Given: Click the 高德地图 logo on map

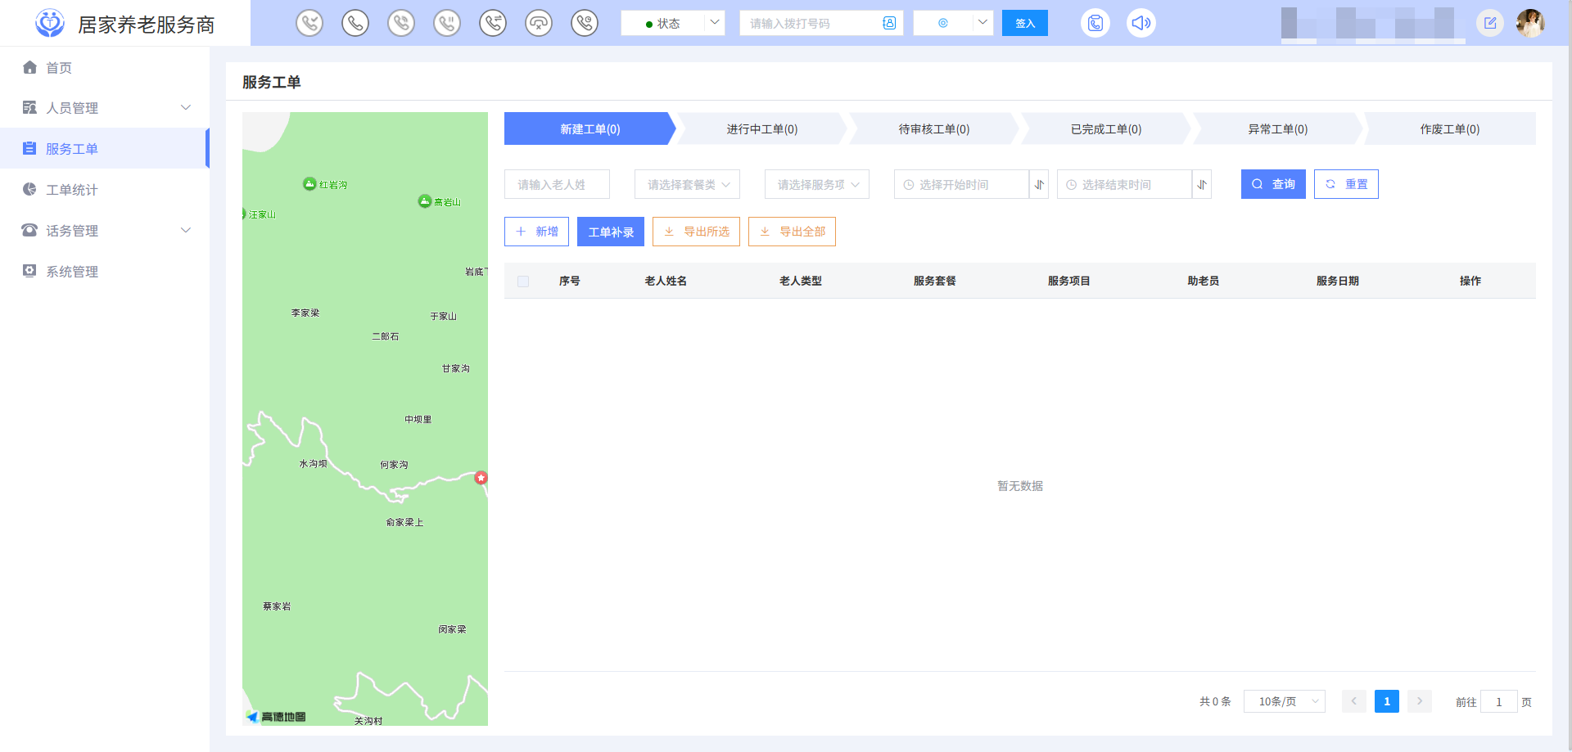Looking at the screenshot, I should [x=276, y=717].
